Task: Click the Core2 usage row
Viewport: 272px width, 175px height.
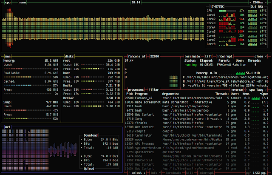Action: point(237,19)
